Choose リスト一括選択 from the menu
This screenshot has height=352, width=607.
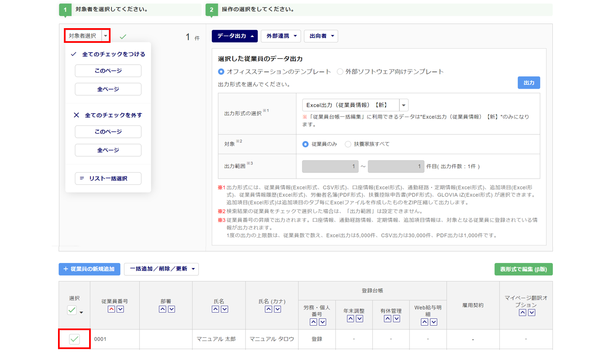[108, 179]
